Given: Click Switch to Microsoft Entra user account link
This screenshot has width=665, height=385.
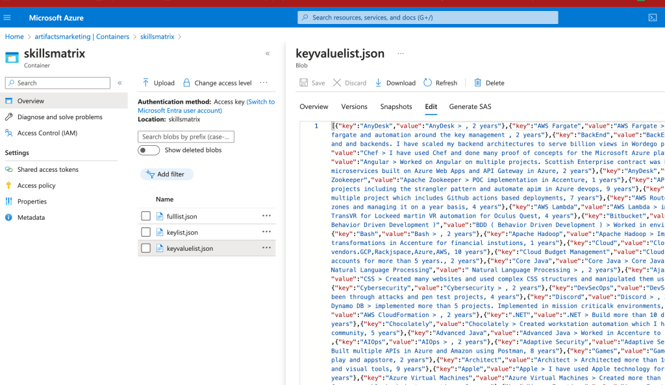Looking at the screenshot, I should tap(206, 106).
